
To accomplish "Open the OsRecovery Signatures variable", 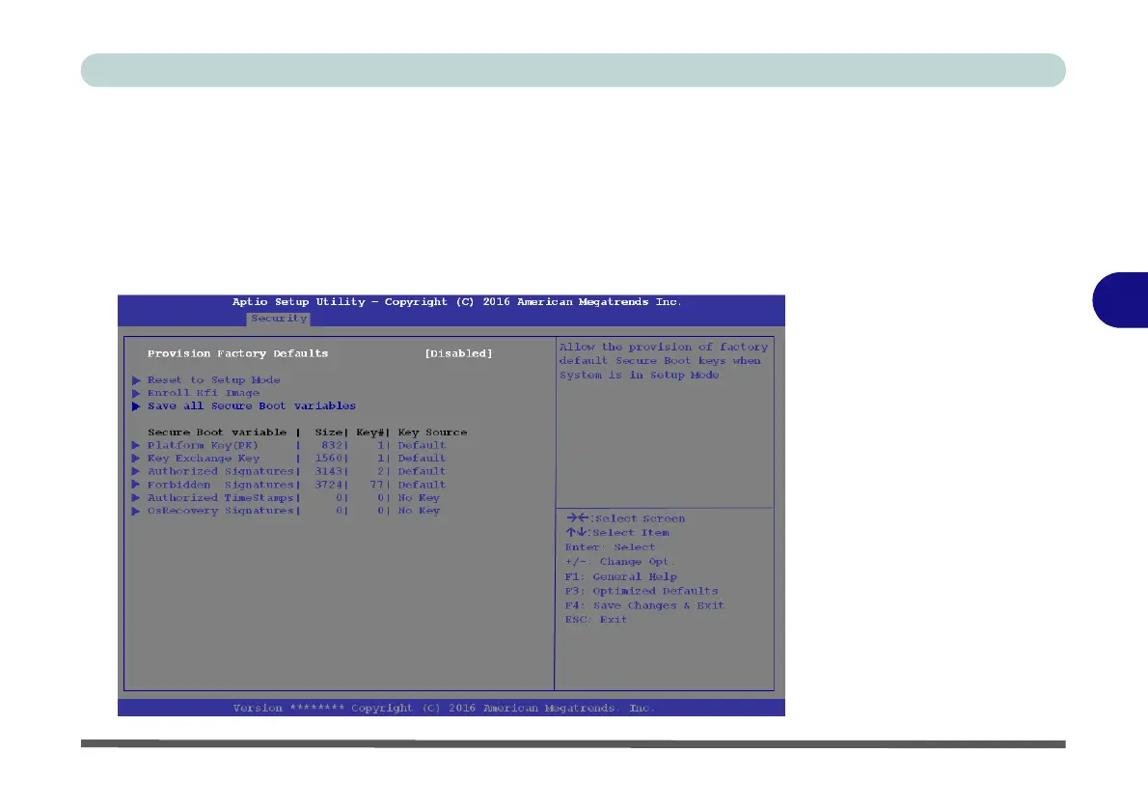I will point(220,511).
